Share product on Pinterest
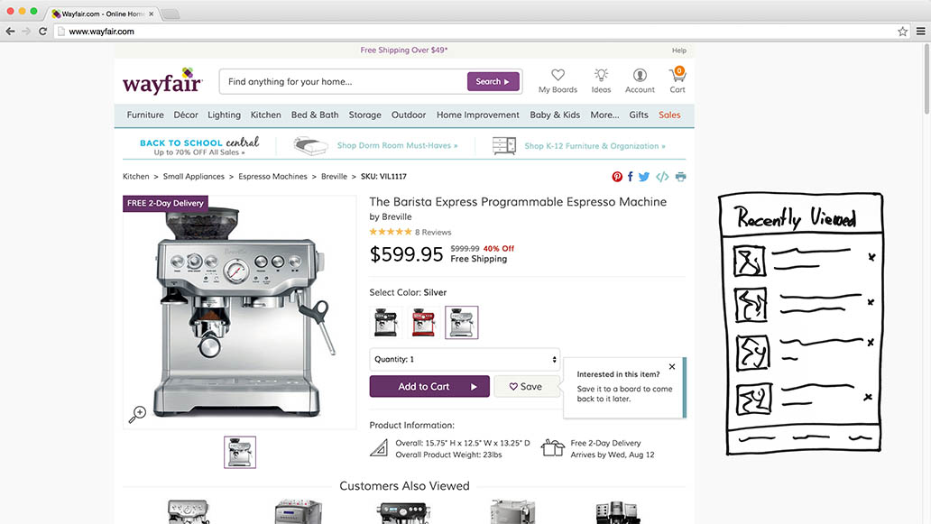The image size is (931, 524). [617, 177]
